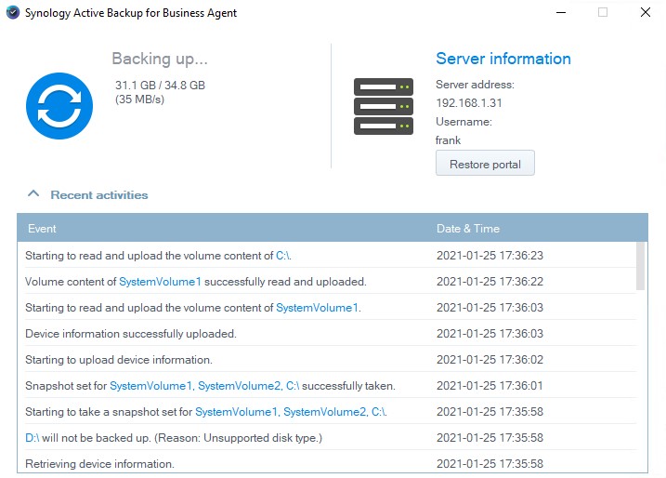Click the blue sync backup status icon
The image size is (666, 478).
[x=59, y=106]
